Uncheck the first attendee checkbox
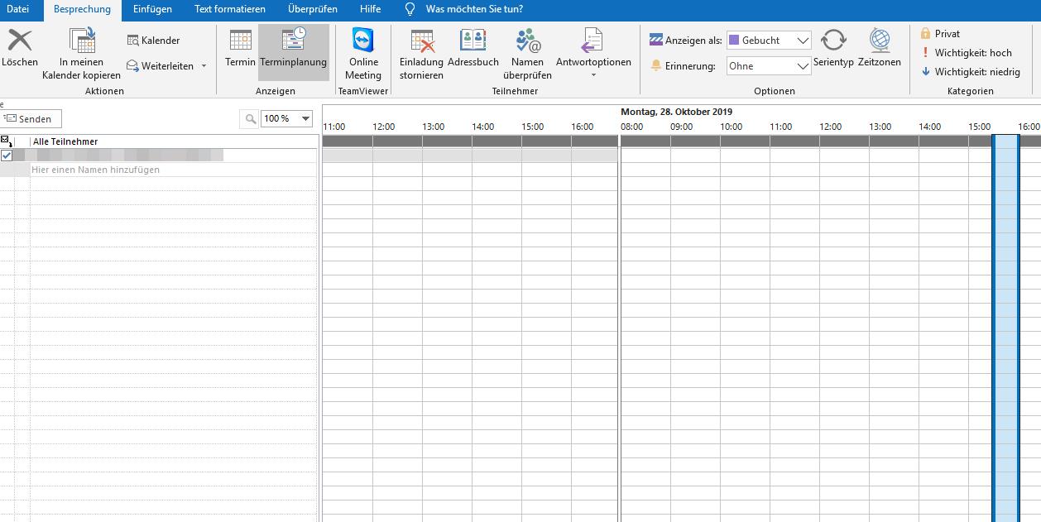 coord(7,156)
